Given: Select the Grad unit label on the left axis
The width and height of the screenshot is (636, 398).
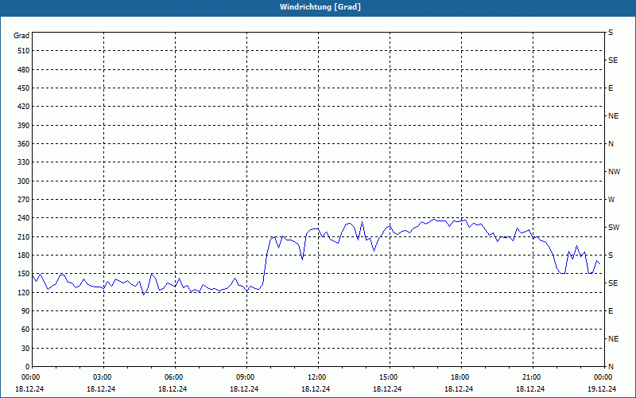Looking at the screenshot, I should coord(21,36).
